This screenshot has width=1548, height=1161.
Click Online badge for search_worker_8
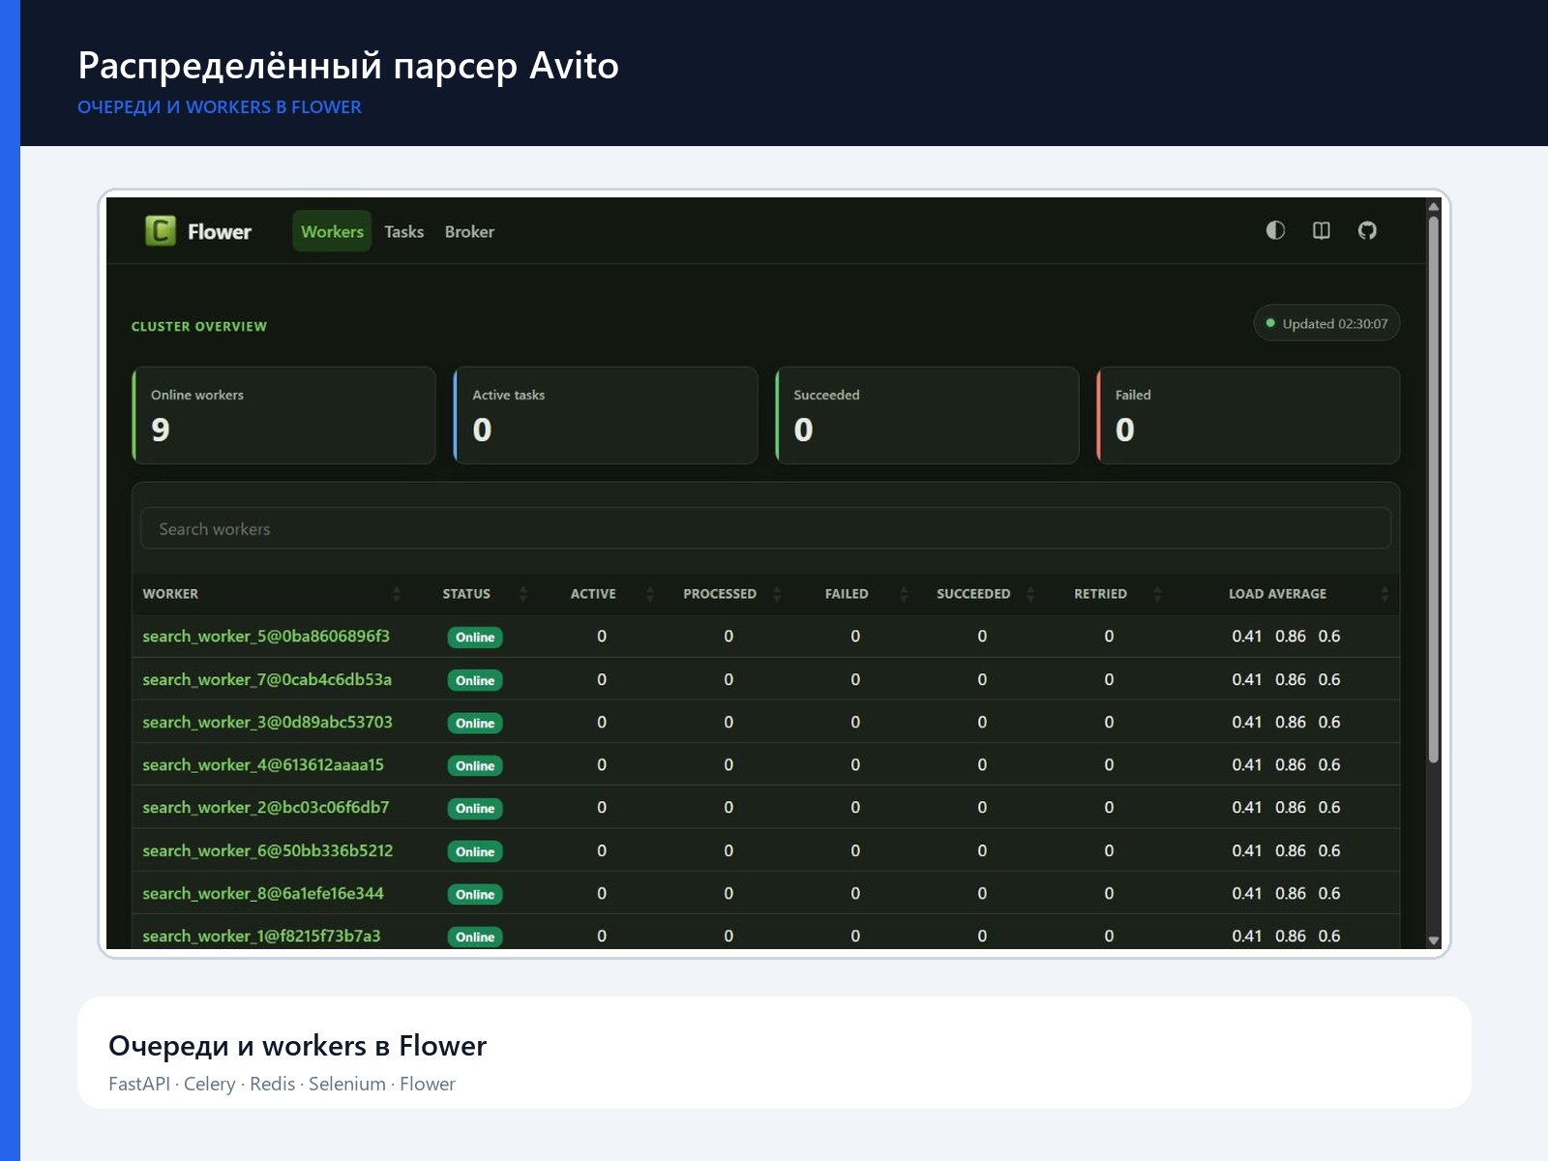click(x=475, y=895)
